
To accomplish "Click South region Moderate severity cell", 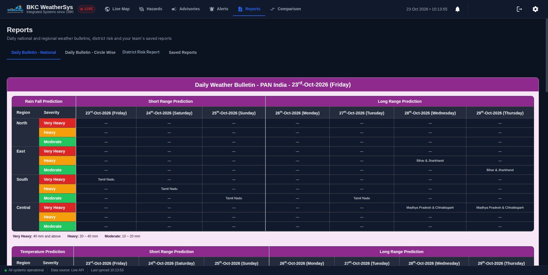I will click(57, 198).
